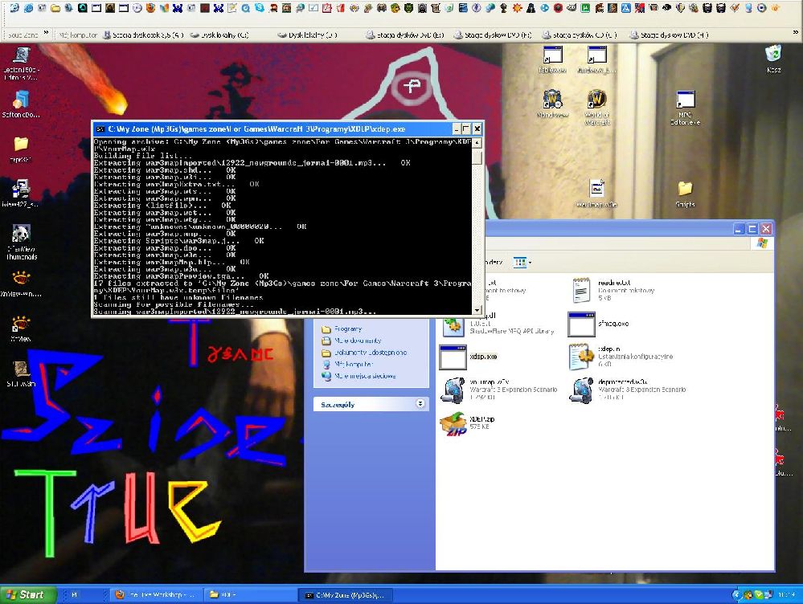Select yourmap.w3x scenario file
This screenshot has height=604, width=803.
499,390
